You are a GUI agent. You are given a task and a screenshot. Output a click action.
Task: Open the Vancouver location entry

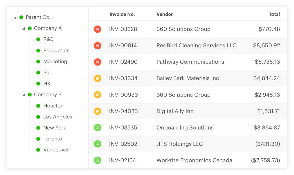click(56, 150)
